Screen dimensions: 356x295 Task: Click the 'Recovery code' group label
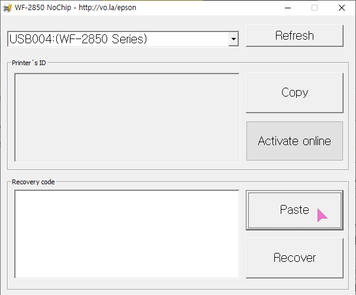(x=33, y=182)
